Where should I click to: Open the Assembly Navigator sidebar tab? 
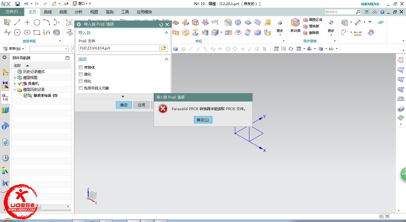pos(5,72)
